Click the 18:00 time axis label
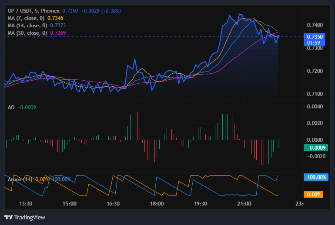 tap(157, 204)
